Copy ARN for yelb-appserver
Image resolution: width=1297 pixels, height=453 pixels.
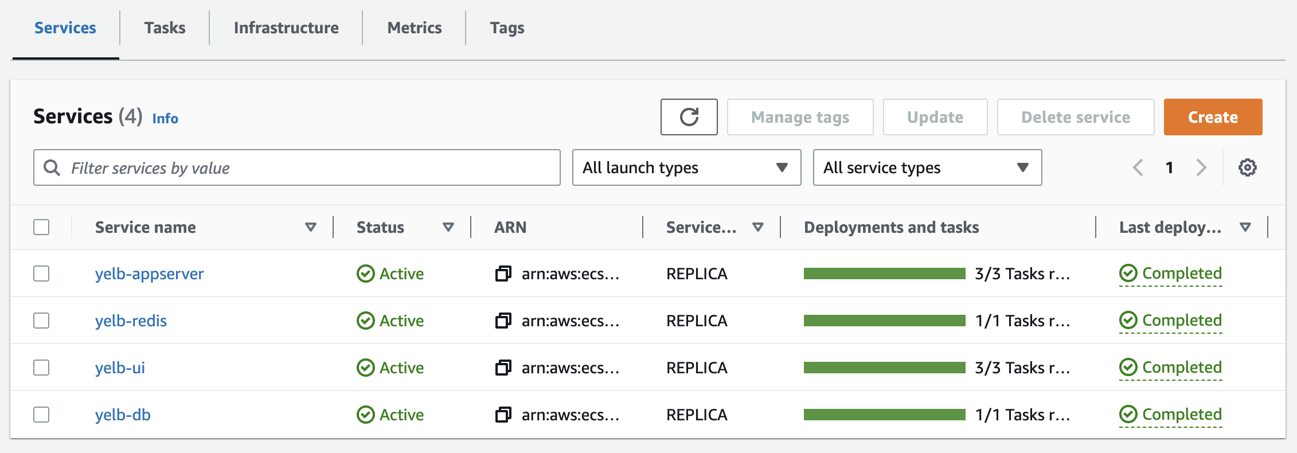tap(503, 274)
